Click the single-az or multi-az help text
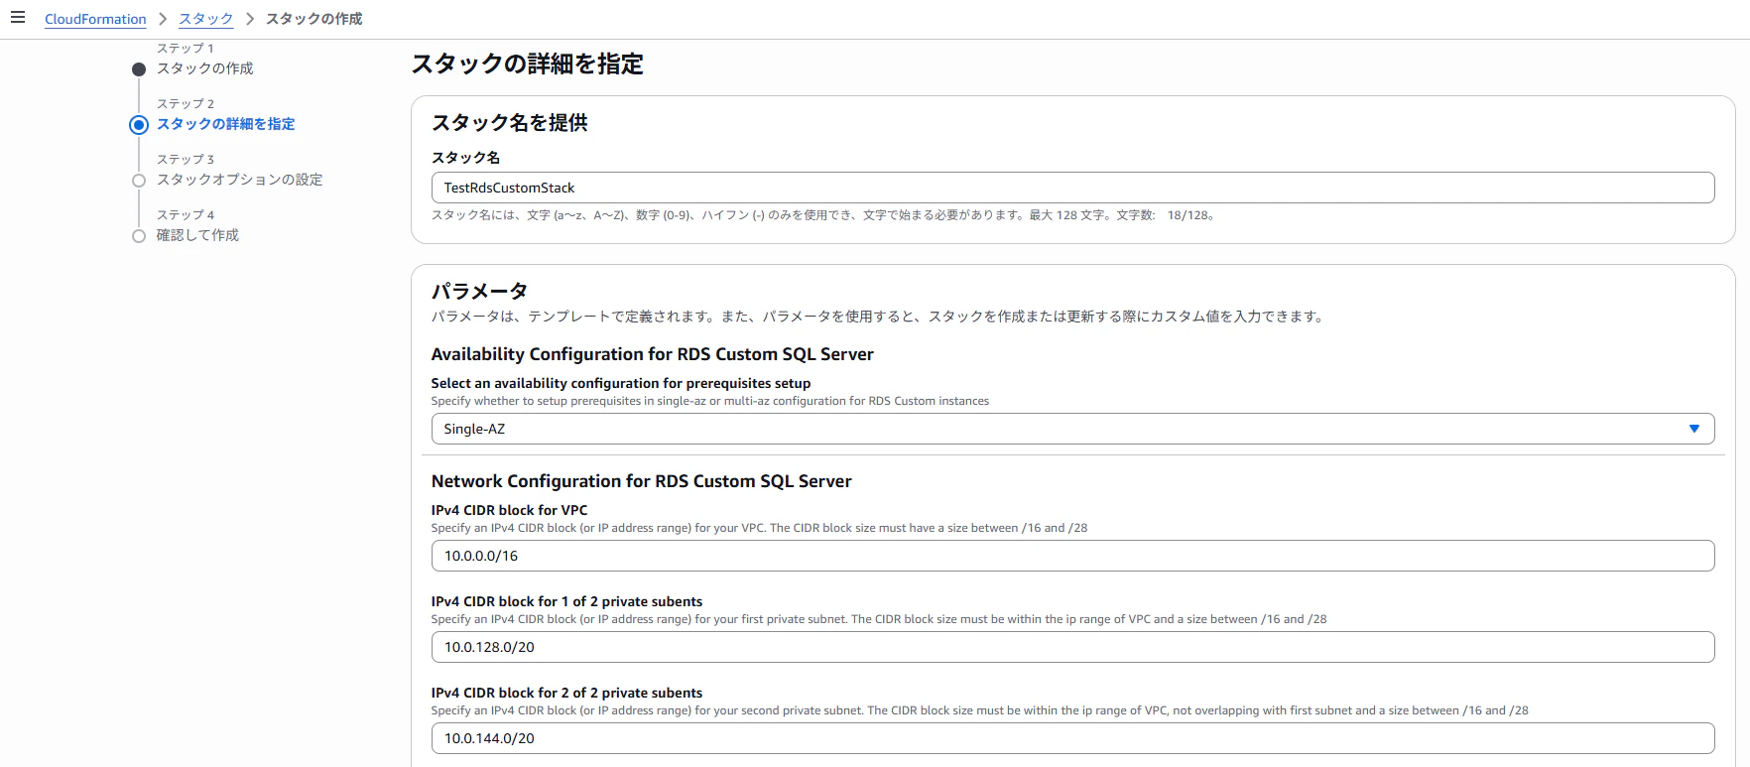 coord(709,401)
